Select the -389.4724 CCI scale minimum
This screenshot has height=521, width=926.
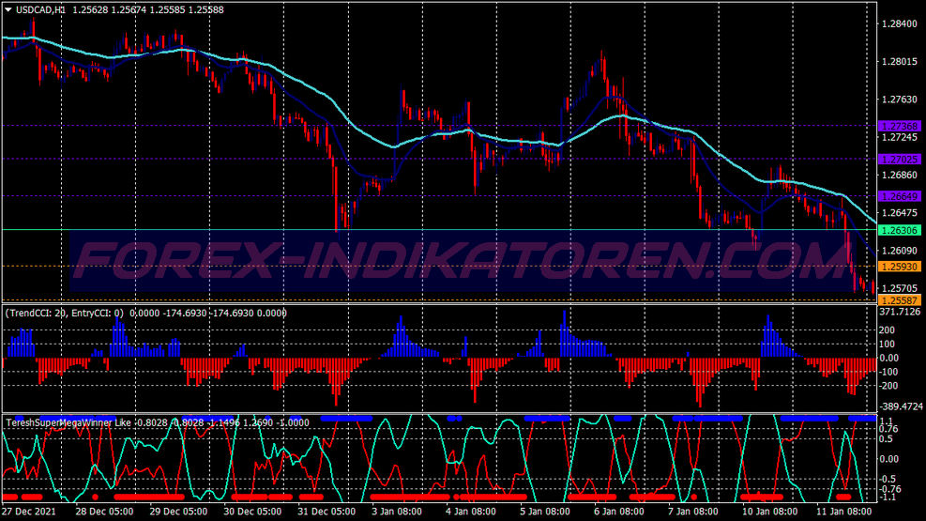click(x=900, y=406)
